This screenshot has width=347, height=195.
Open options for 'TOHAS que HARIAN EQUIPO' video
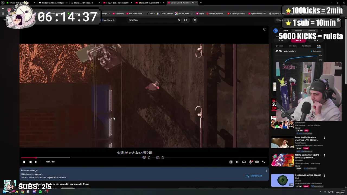coord(324,155)
